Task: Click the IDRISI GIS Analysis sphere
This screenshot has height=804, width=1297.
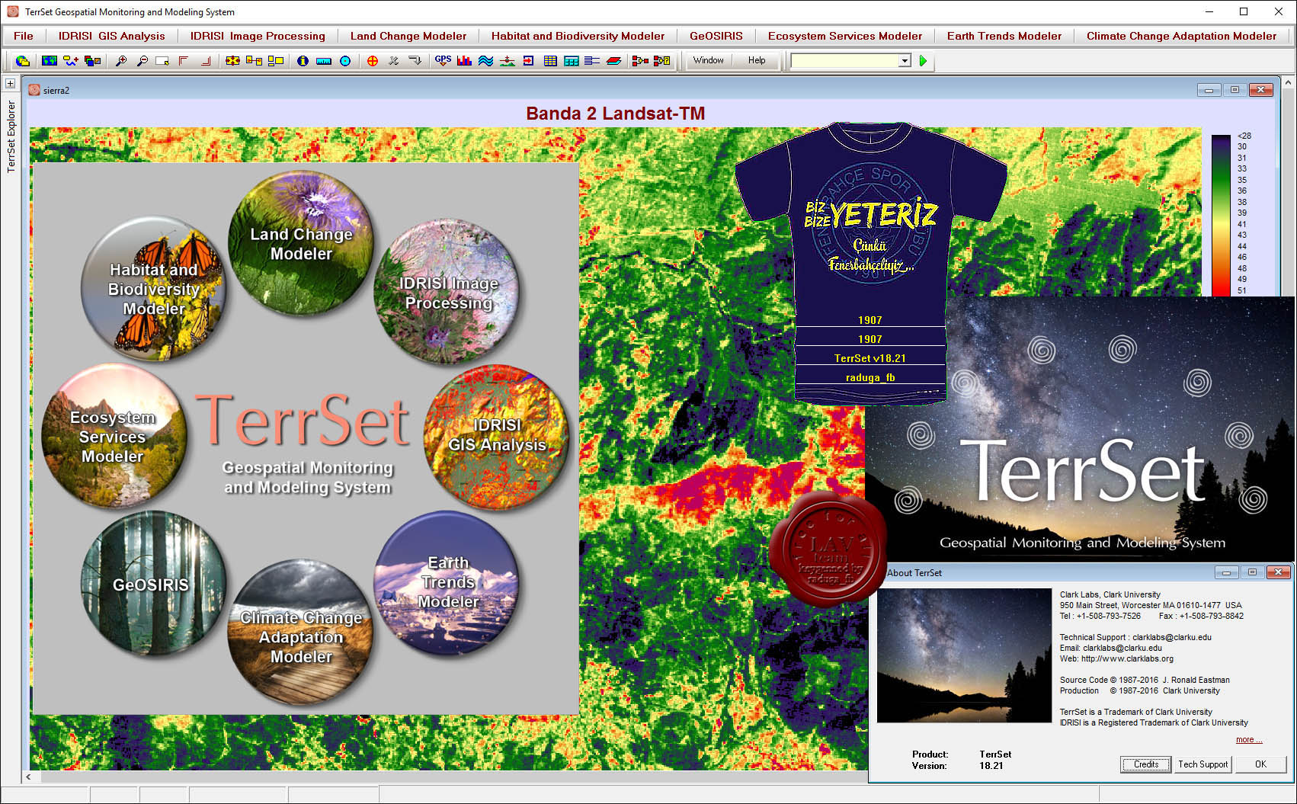Action: tap(497, 437)
